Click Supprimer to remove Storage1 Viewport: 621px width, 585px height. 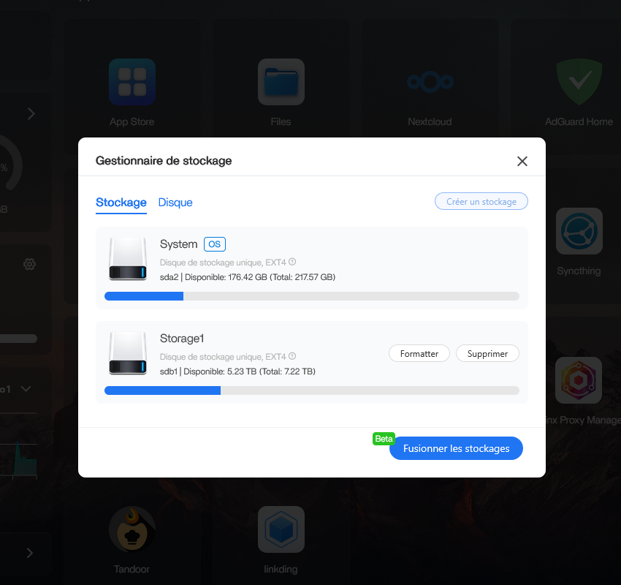[487, 353]
